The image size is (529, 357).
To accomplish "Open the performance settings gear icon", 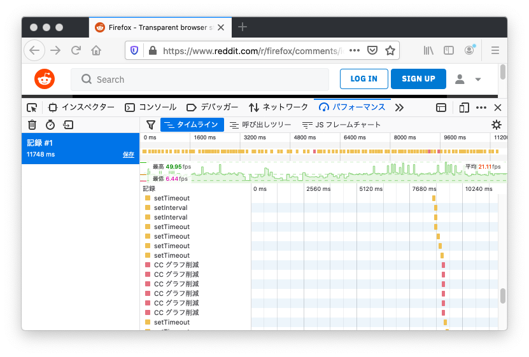I will click(497, 125).
